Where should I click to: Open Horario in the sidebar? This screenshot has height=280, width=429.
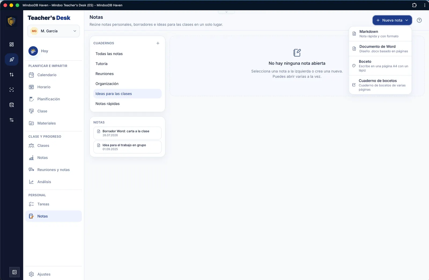(x=54, y=87)
